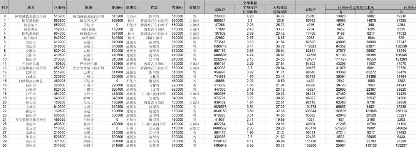Click the value 972791 in 蚌埠市 row
This screenshot has height=147, width=416.
220,98
